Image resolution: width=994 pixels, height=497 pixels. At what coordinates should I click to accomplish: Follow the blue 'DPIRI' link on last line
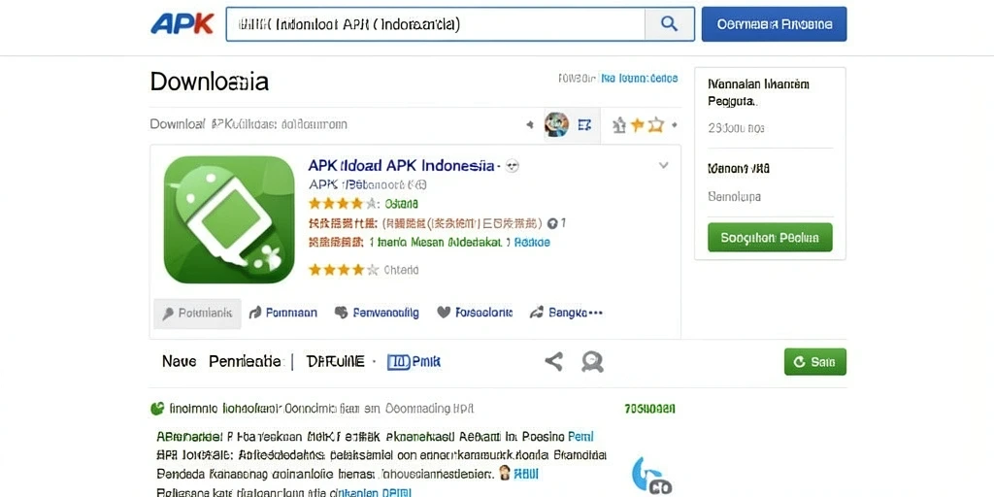point(396,492)
